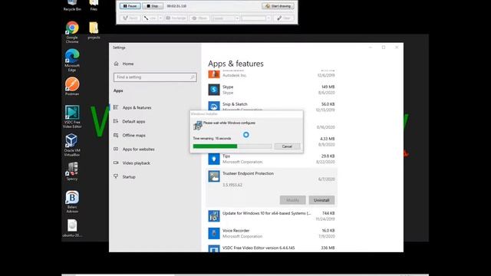Select Skype in the apps list

[x=272, y=90]
